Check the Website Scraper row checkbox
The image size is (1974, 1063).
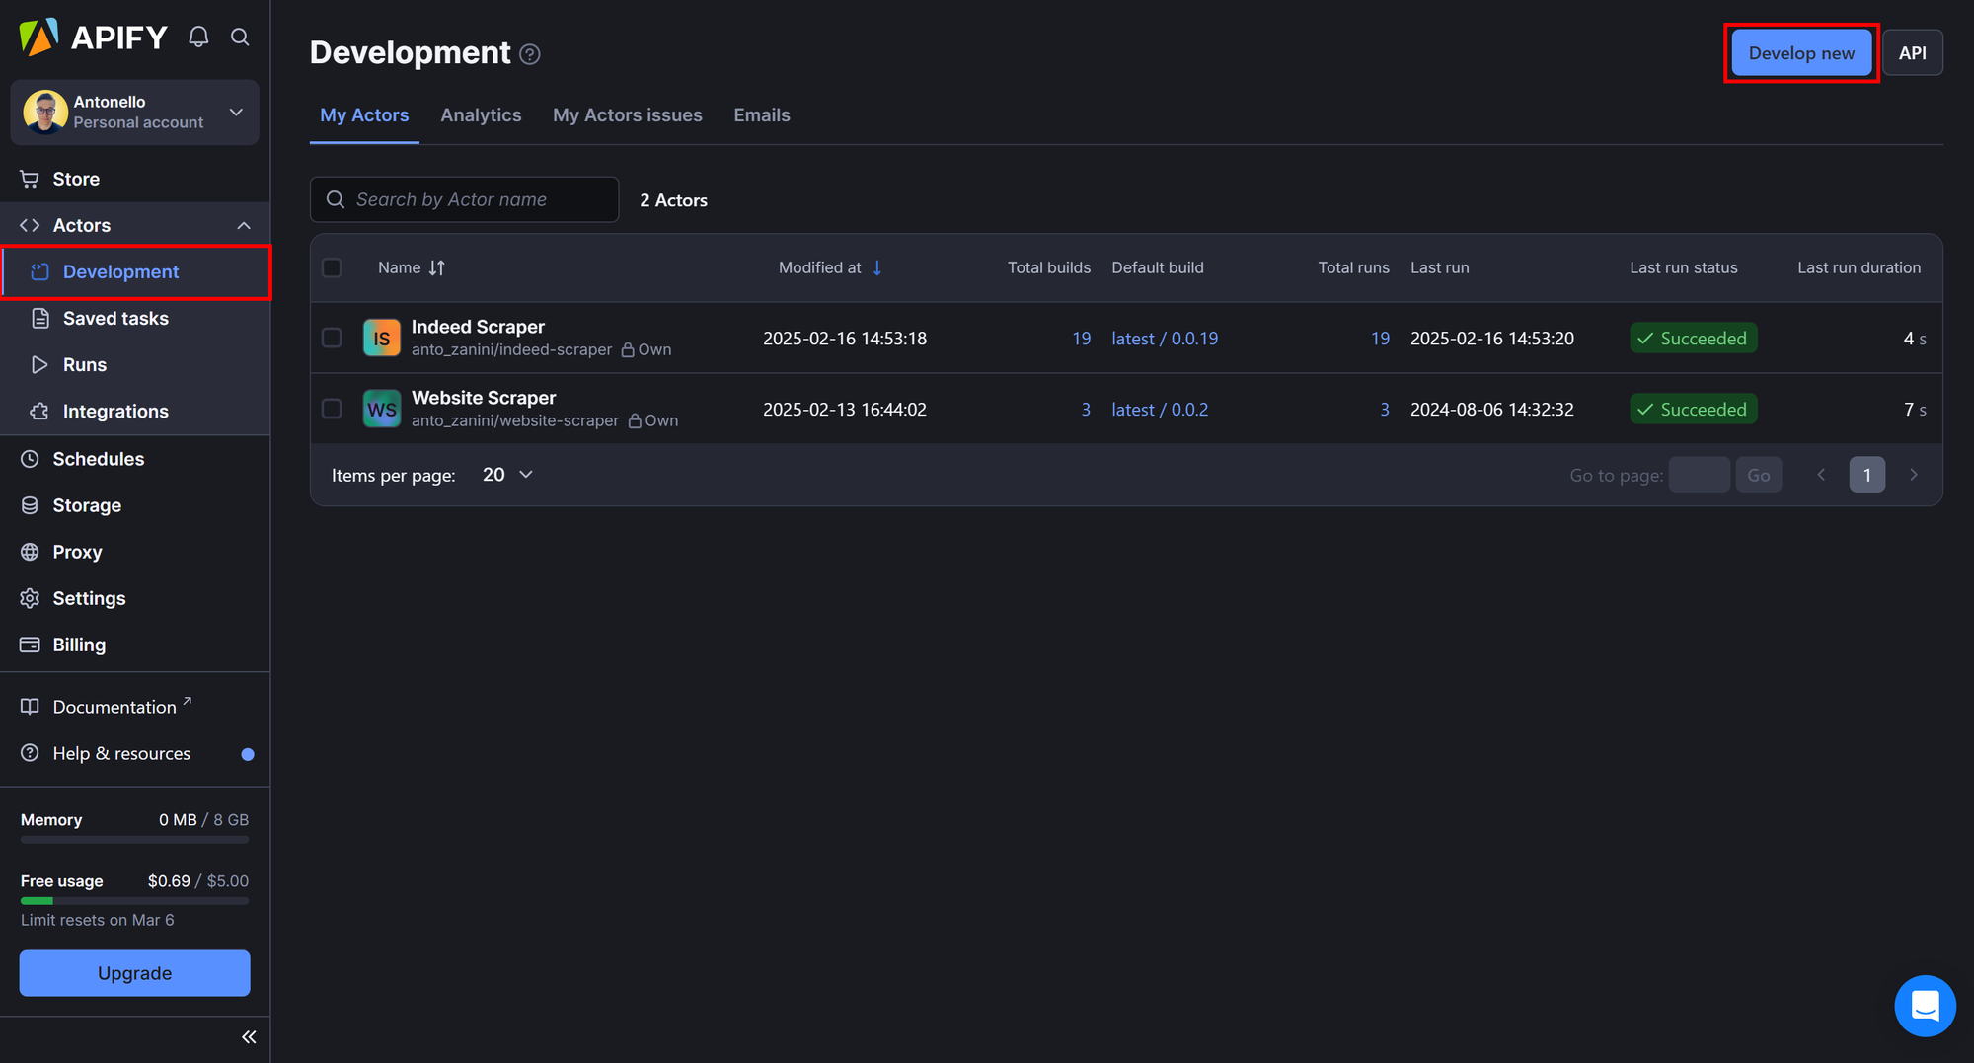pos(332,408)
